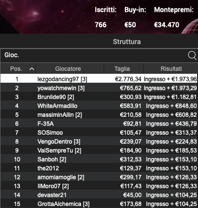This screenshot has width=198, height=208.
Task: Select WhiteArmadillo player entry
Action: [x=99, y=106]
